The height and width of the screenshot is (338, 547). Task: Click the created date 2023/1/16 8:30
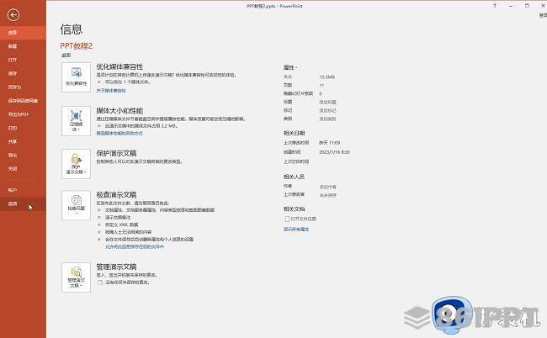(x=335, y=152)
